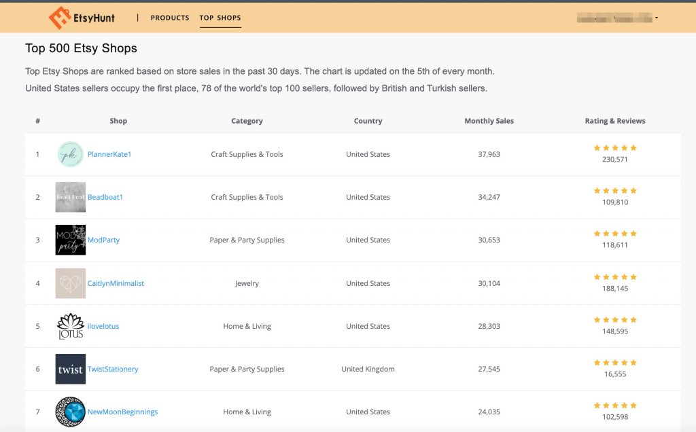Click Beadboat1's Craft Supplies & Tools cell
The image size is (696, 432).
247,197
